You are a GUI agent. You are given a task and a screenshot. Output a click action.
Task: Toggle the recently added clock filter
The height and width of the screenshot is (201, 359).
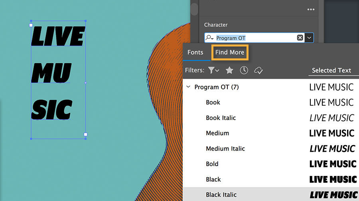click(x=244, y=70)
